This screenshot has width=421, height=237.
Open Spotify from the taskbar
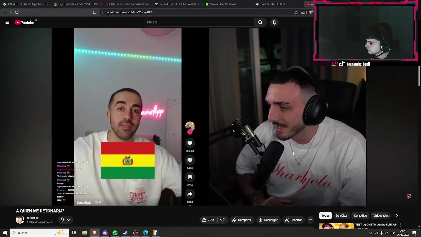pos(115,233)
